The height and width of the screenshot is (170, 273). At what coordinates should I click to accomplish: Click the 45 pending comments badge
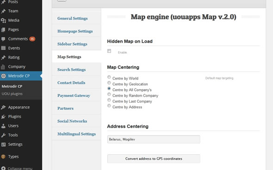(32, 39)
